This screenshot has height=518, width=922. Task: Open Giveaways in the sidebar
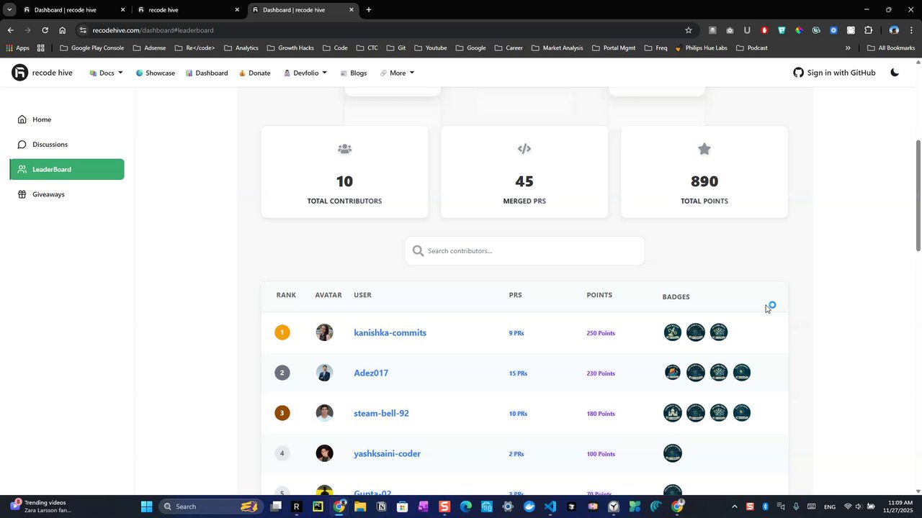point(67,194)
